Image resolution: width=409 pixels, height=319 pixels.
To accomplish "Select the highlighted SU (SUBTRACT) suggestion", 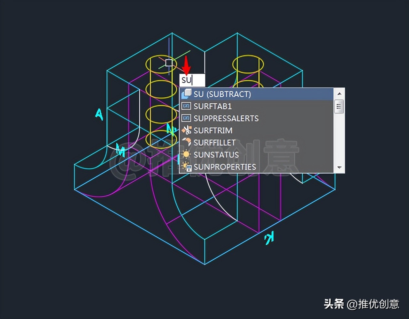I will point(223,94).
